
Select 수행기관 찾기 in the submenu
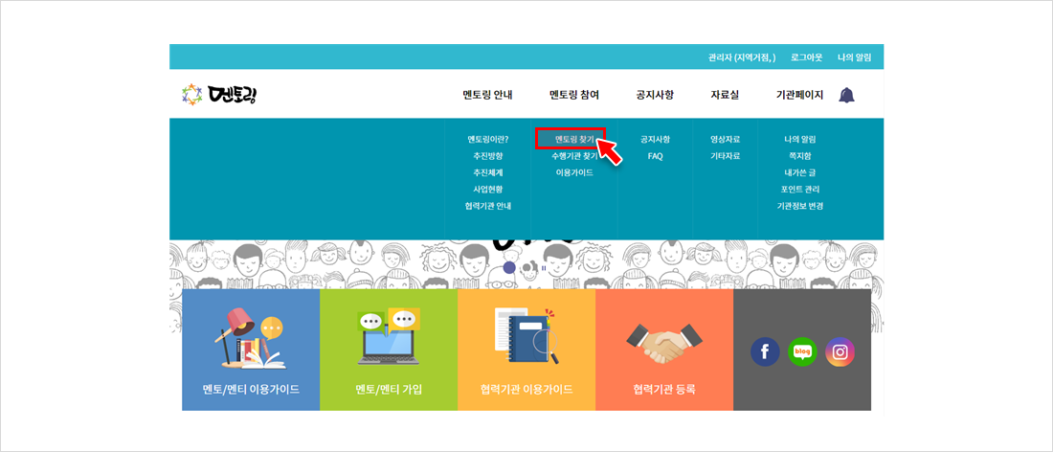click(574, 155)
